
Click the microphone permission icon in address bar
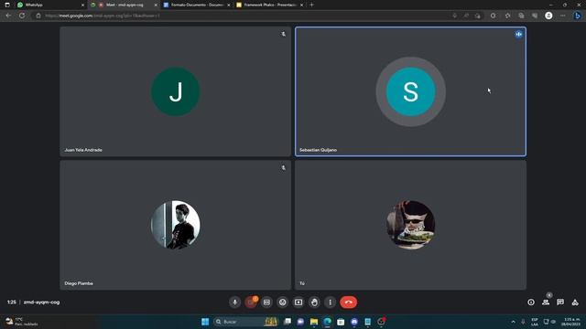[454, 16]
